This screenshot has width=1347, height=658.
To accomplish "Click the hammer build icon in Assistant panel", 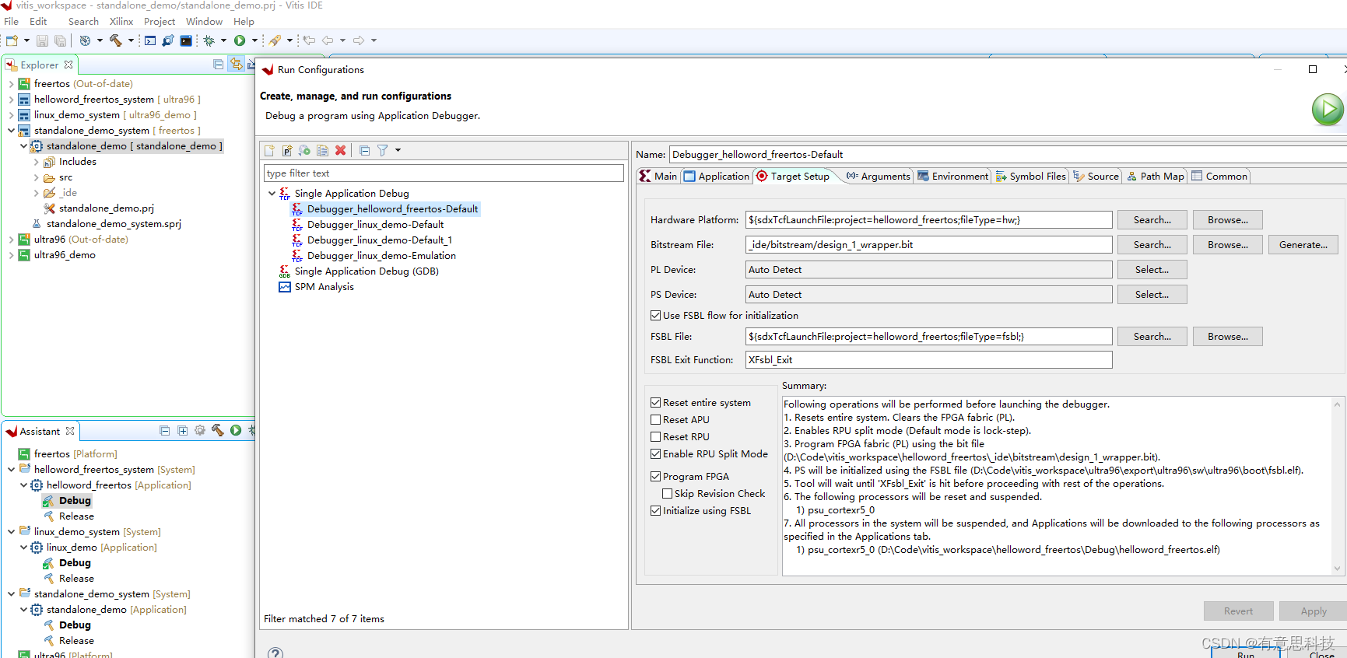I will click(x=218, y=430).
